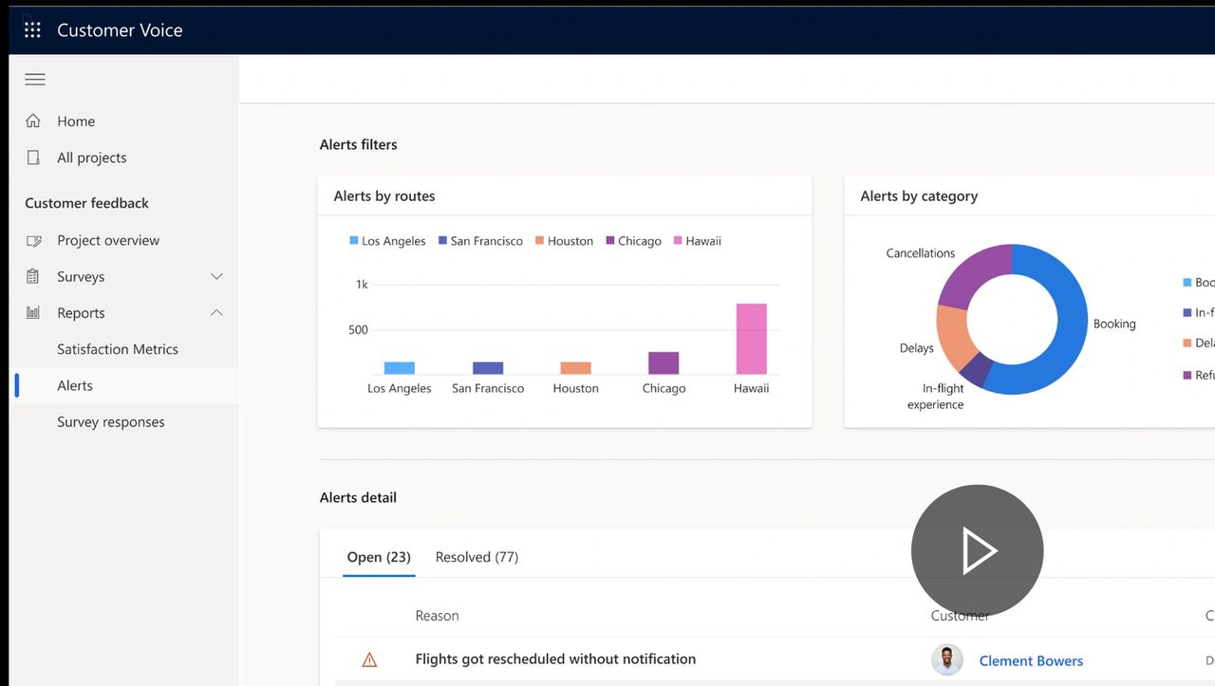1215x686 pixels.
Task: Click the hamburger menu to collapse sidebar
Action: pos(35,79)
